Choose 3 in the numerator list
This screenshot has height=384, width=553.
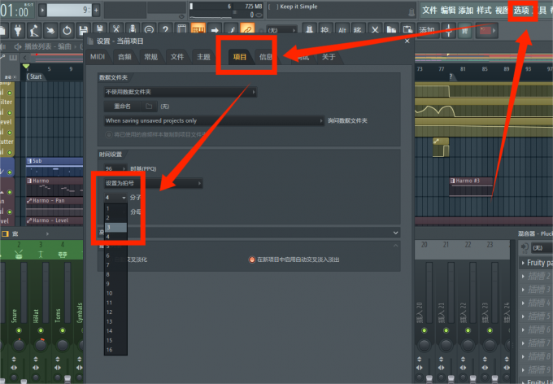[115, 227]
